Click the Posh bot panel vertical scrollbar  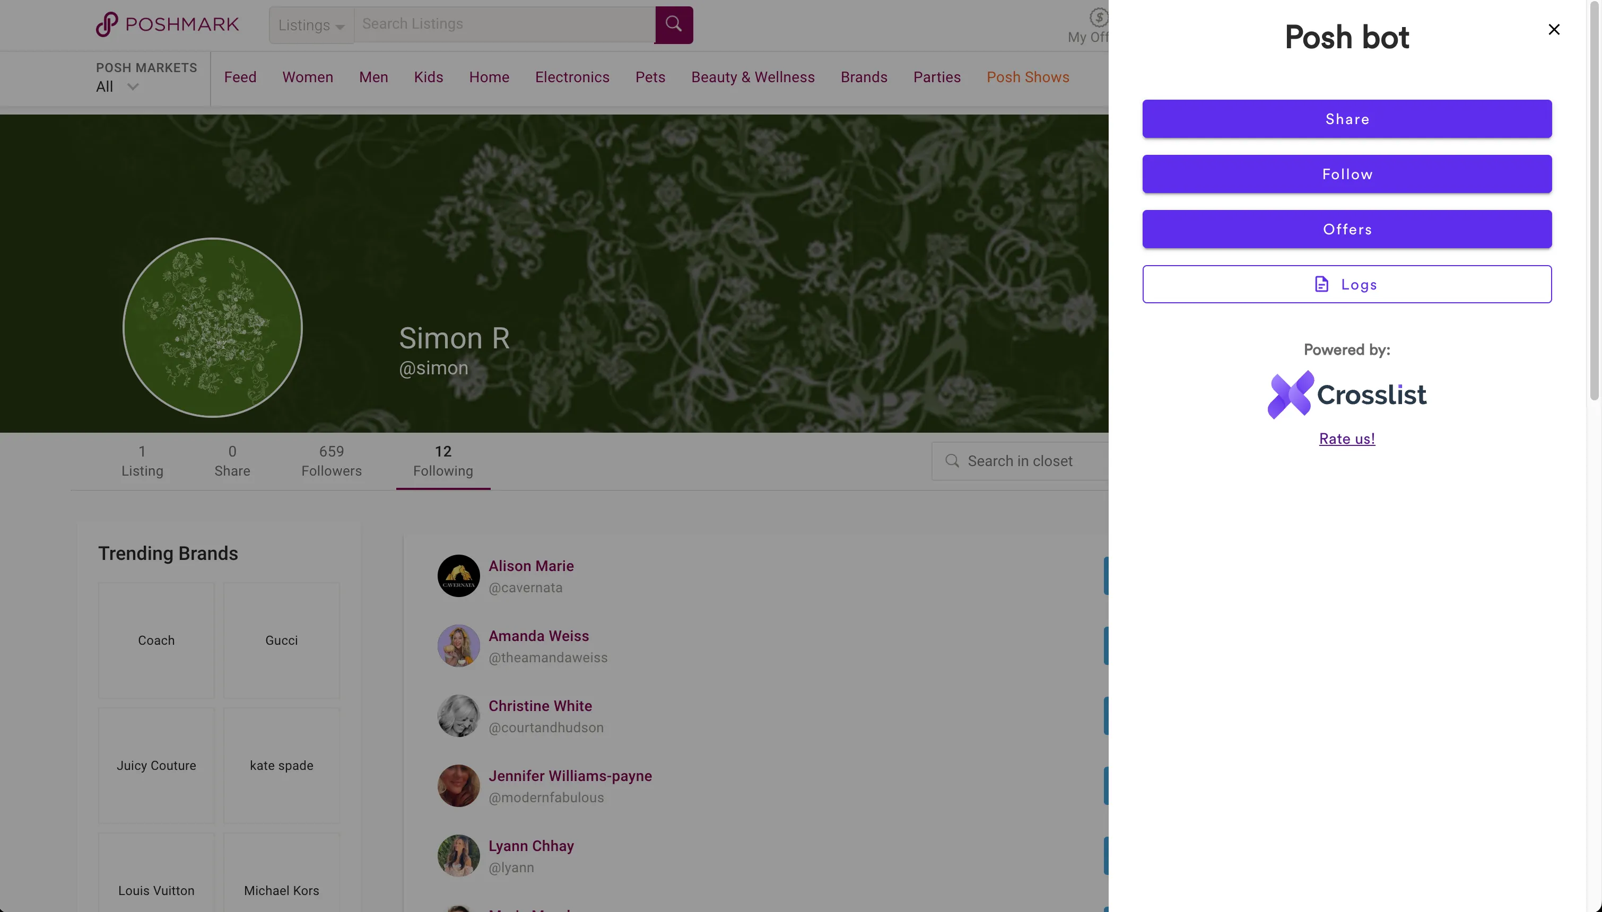(1595, 200)
